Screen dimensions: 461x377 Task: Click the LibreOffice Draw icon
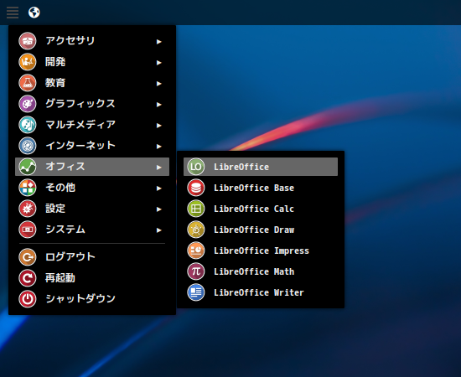(196, 230)
